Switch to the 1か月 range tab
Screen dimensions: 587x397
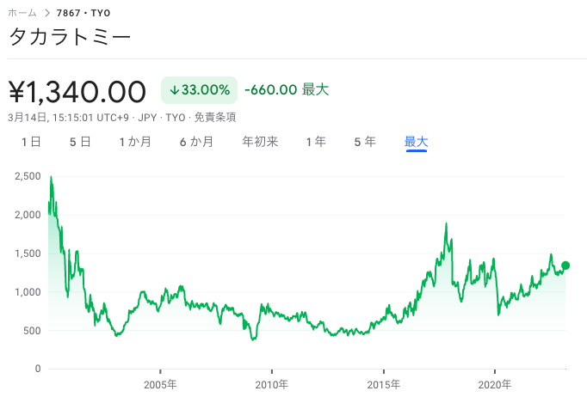click(135, 142)
